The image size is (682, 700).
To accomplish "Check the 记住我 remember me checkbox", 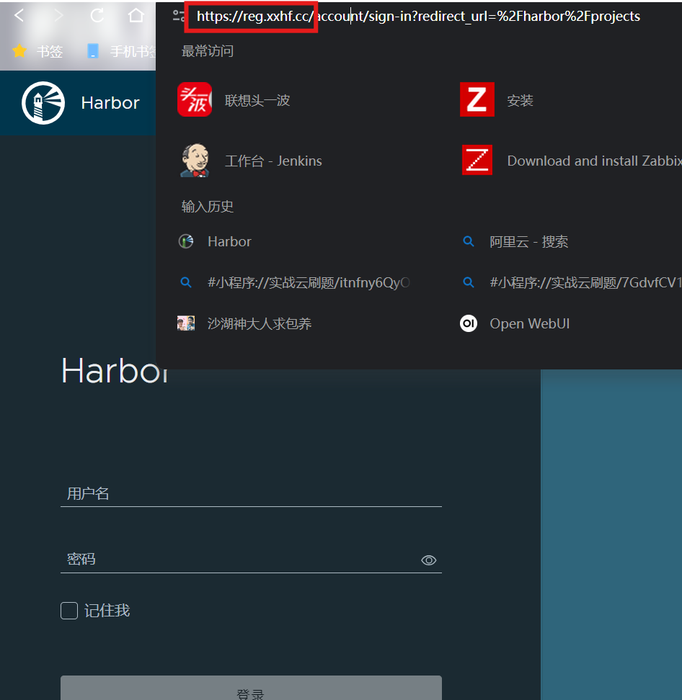I will (x=68, y=611).
